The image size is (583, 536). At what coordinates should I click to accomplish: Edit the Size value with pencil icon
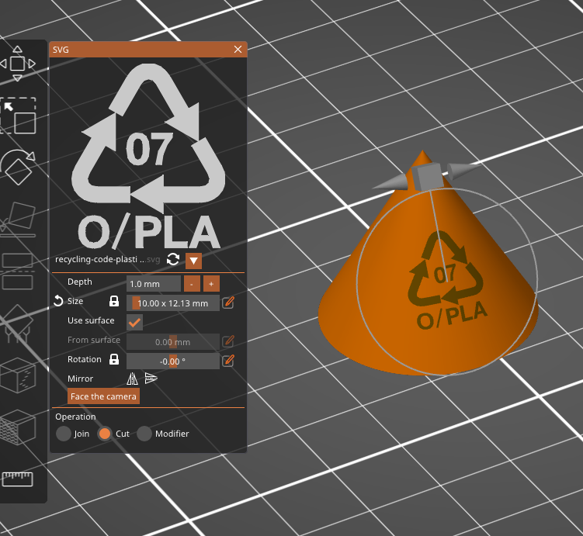click(228, 303)
